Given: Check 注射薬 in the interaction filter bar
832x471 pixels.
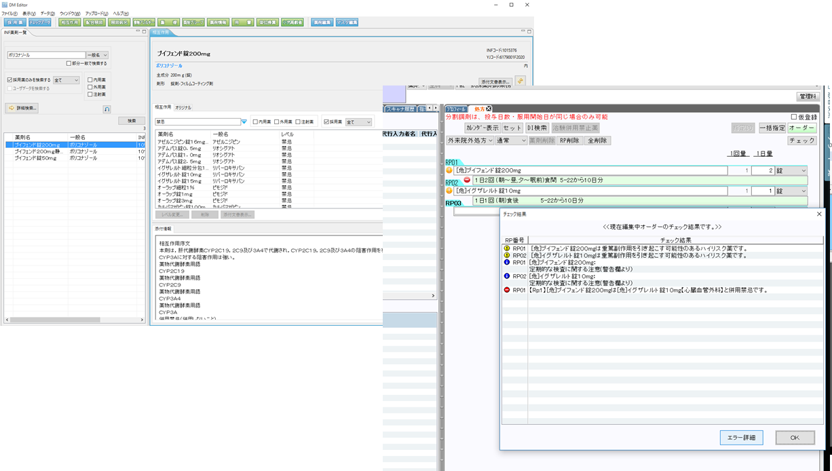Looking at the screenshot, I should 298,122.
